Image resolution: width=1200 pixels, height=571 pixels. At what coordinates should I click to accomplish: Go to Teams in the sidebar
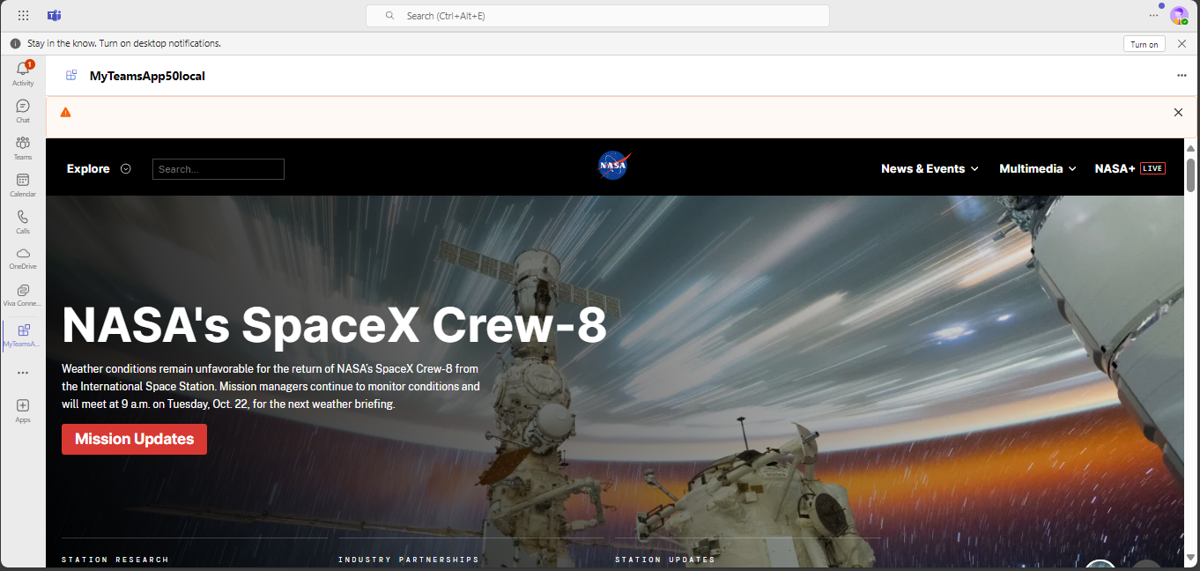(x=23, y=147)
